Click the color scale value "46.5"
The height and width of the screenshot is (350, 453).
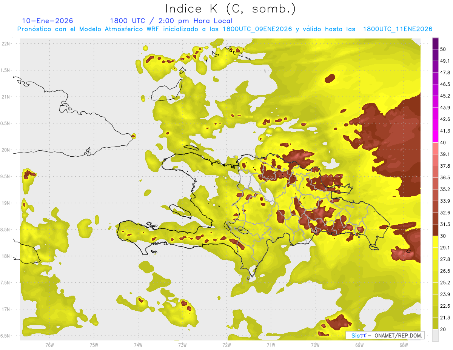click(x=445, y=84)
